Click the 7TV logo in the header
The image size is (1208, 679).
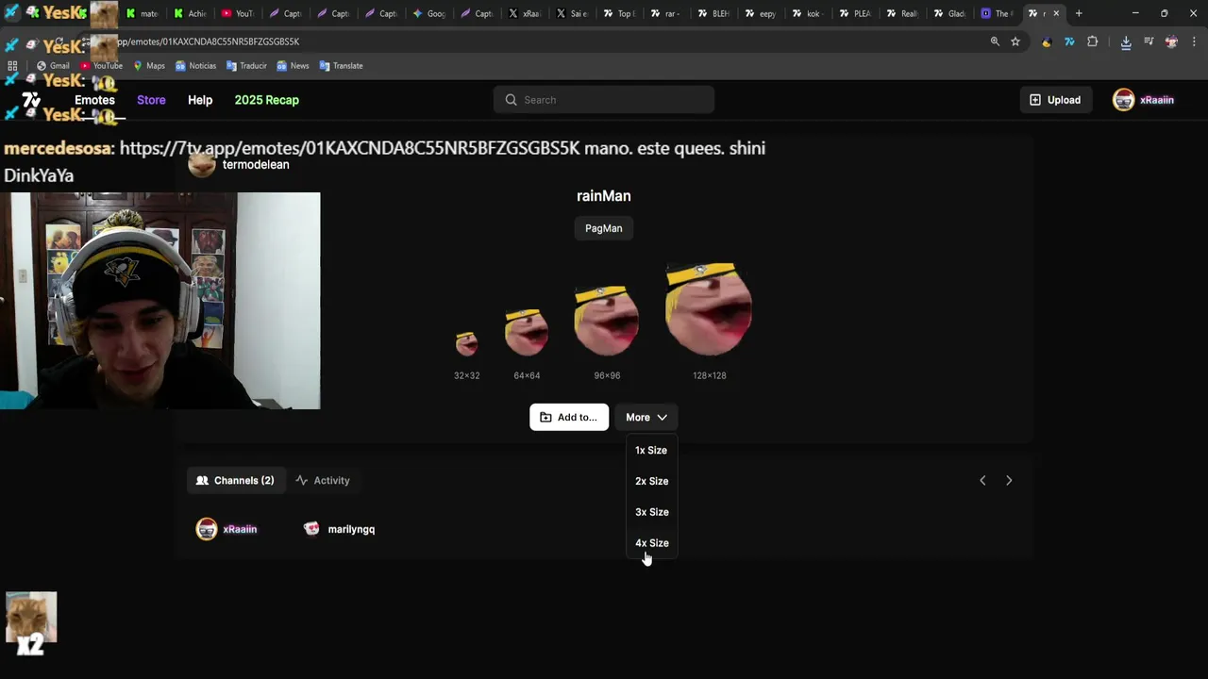tap(31, 100)
